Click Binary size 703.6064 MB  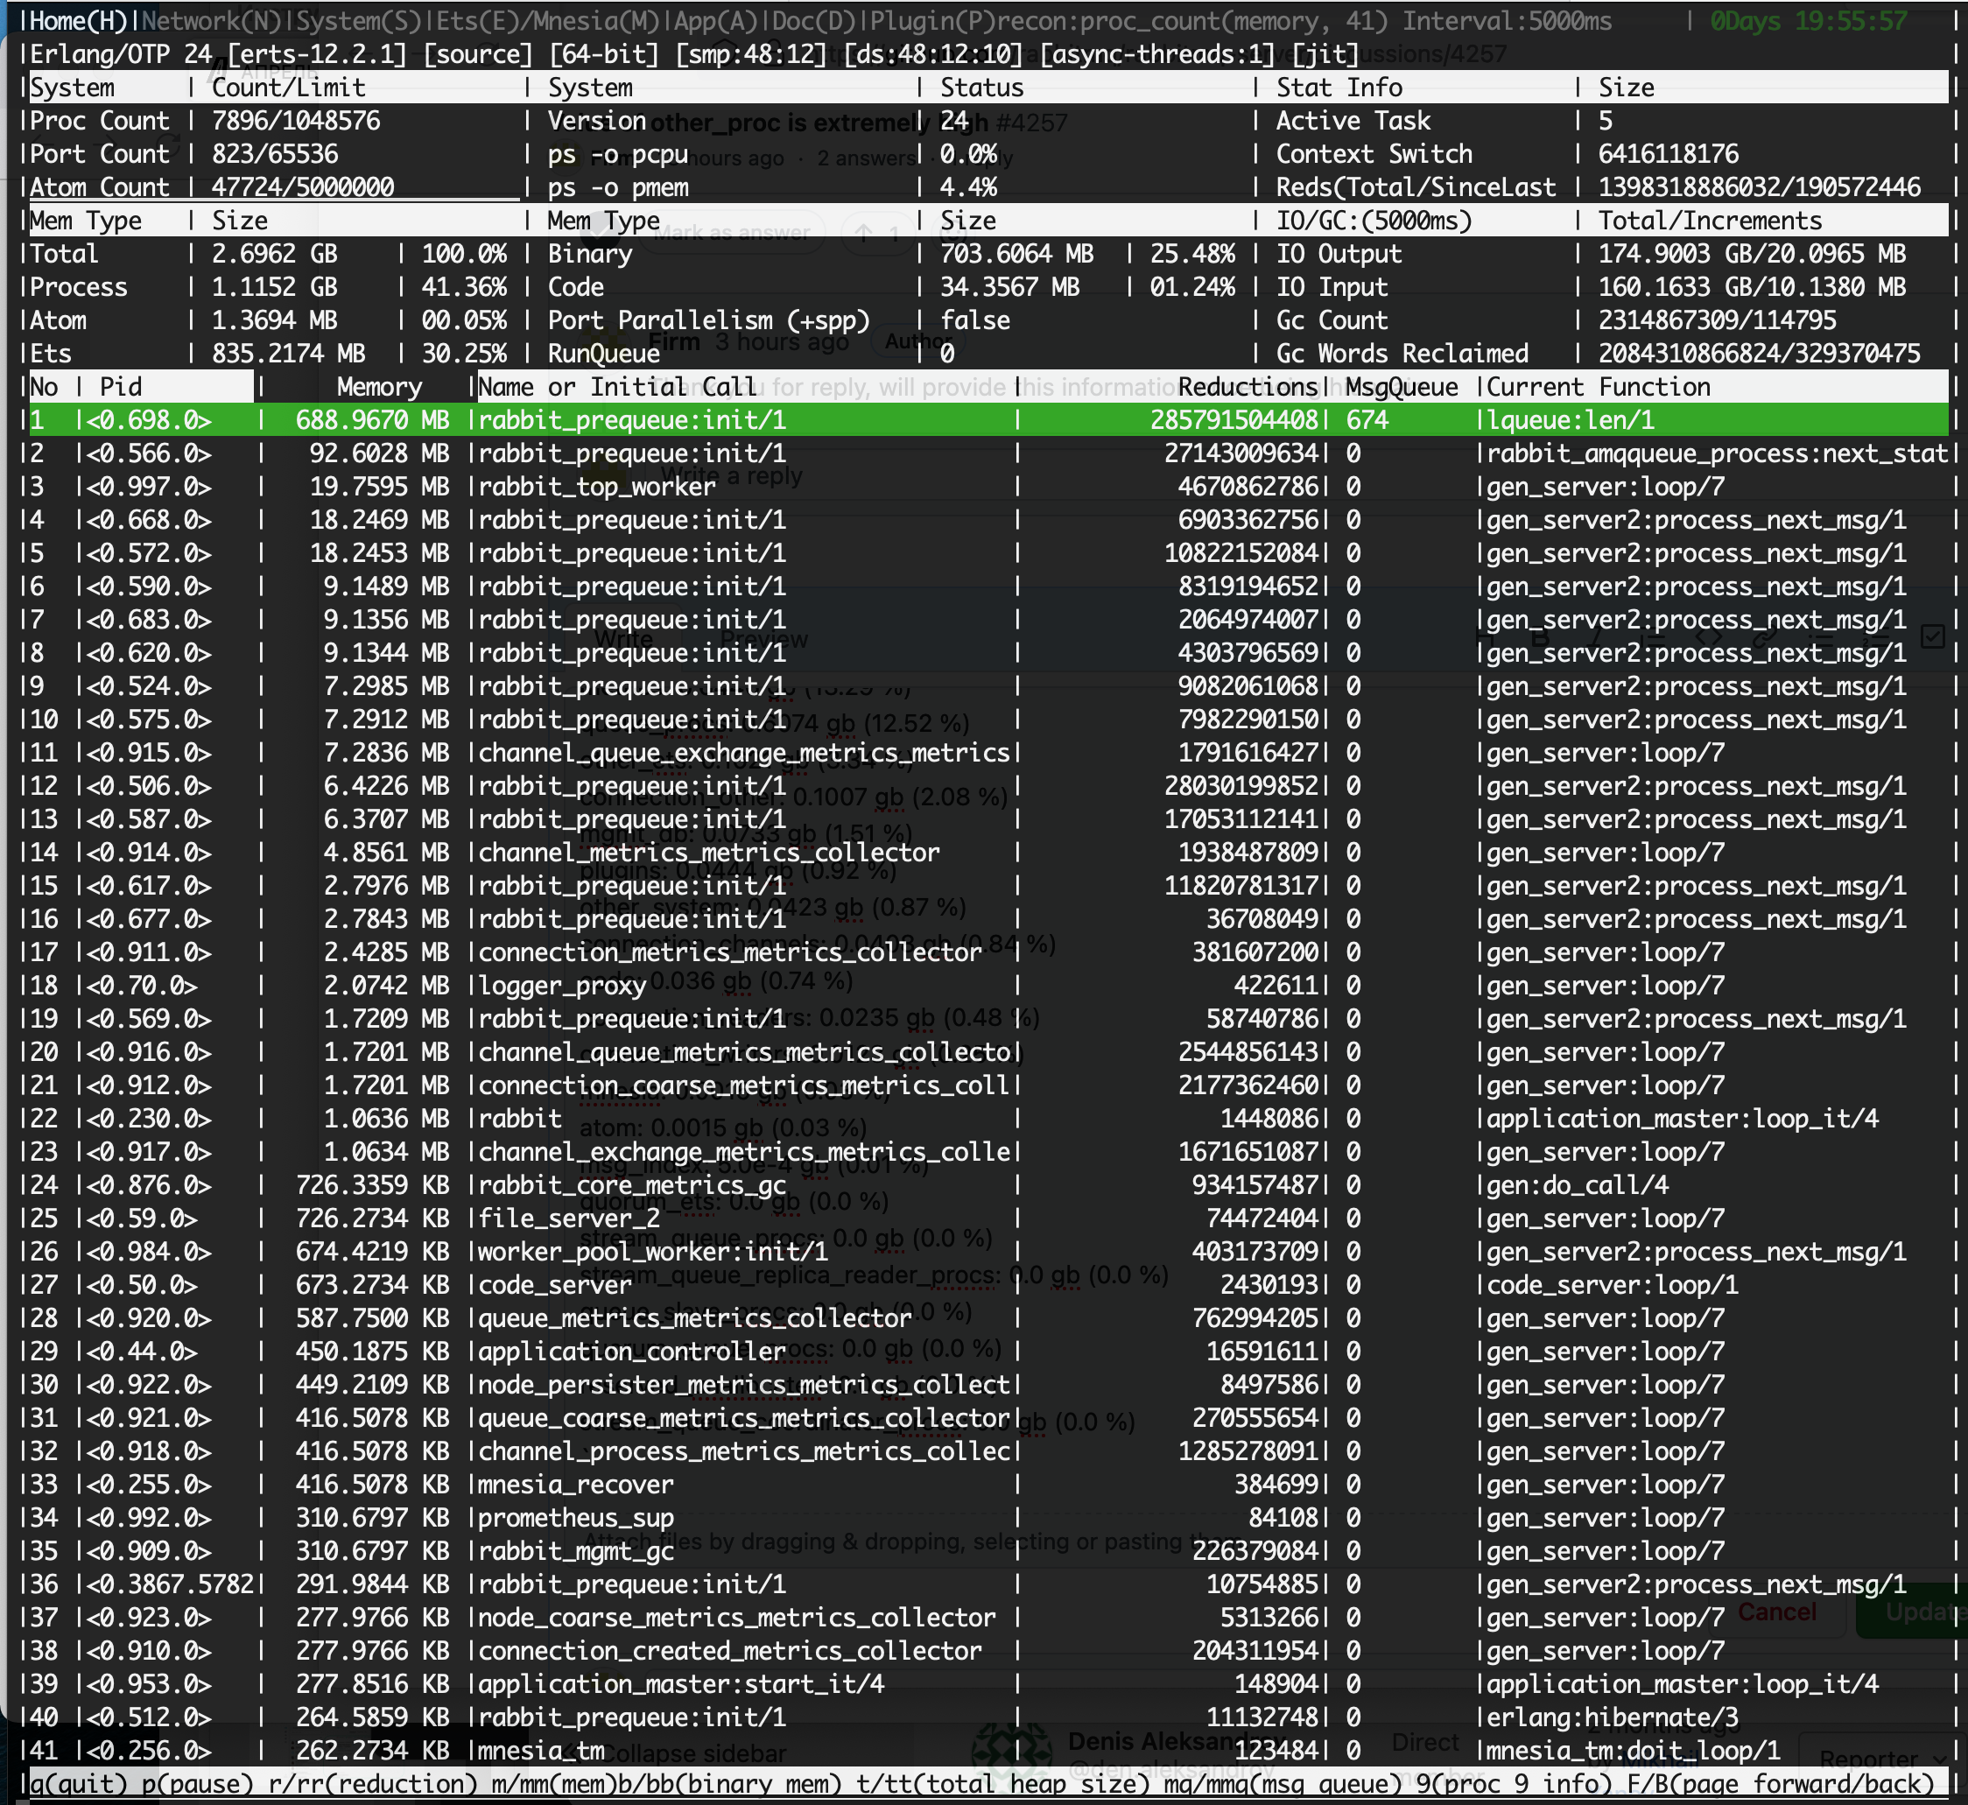[1016, 254]
